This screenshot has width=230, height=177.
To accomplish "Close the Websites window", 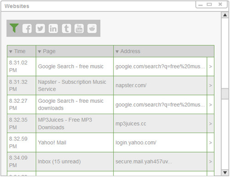I will pos(220,4).
